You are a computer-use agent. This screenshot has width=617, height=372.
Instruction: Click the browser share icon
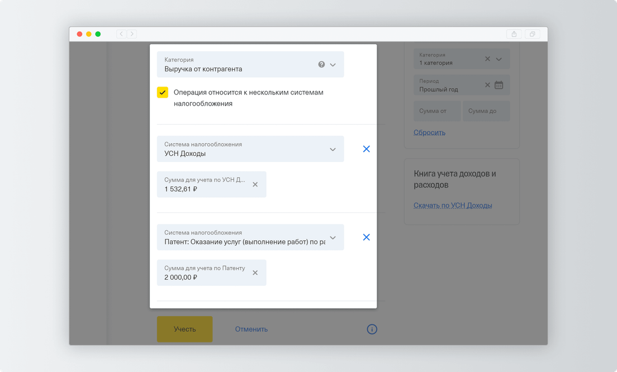pyautogui.click(x=514, y=34)
